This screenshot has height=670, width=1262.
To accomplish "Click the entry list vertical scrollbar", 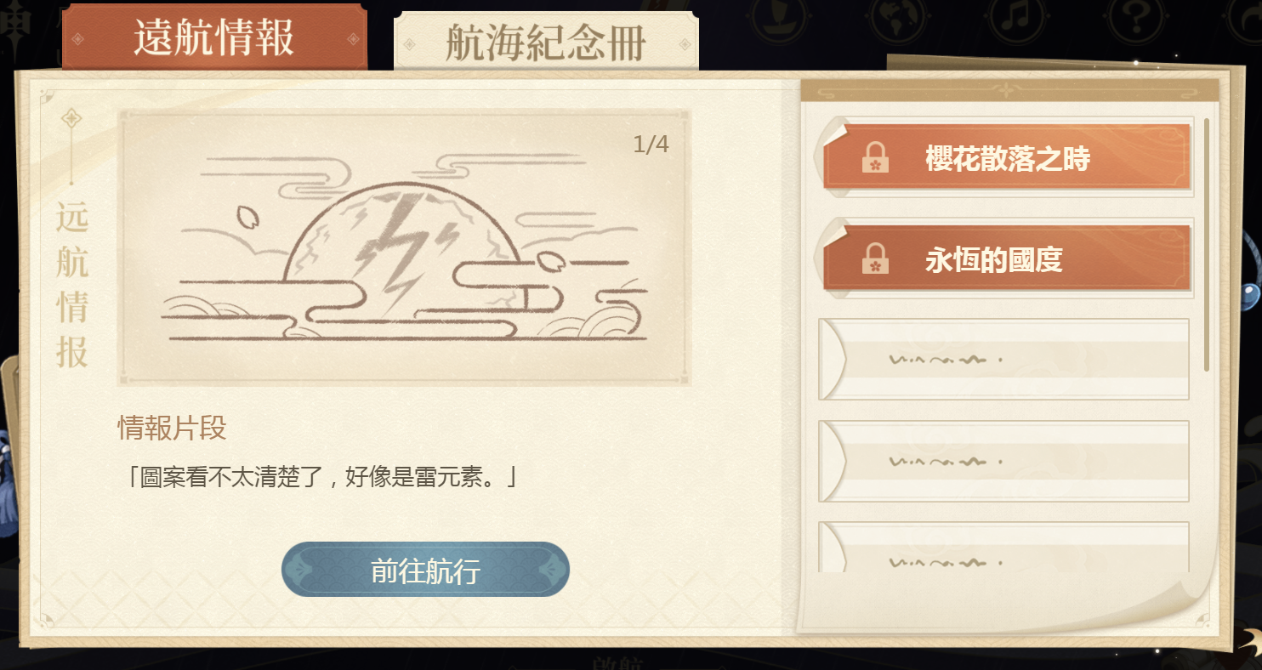I will tap(1206, 245).
